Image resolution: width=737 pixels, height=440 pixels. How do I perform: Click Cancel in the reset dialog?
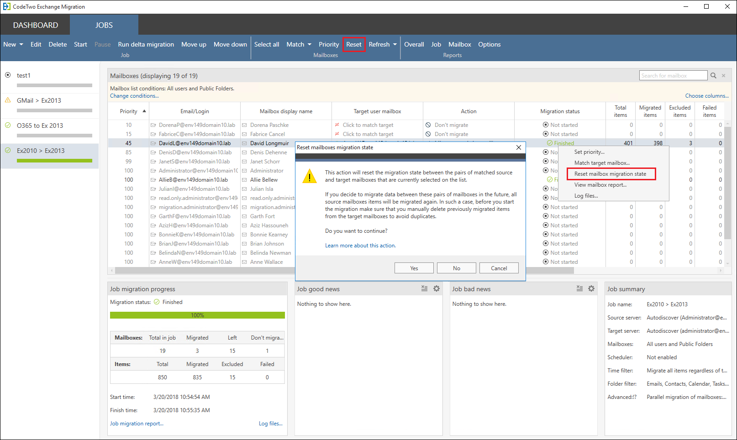[x=499, y=268]
